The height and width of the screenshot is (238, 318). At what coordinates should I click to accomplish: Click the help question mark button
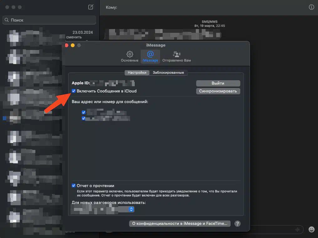point(237,224)
